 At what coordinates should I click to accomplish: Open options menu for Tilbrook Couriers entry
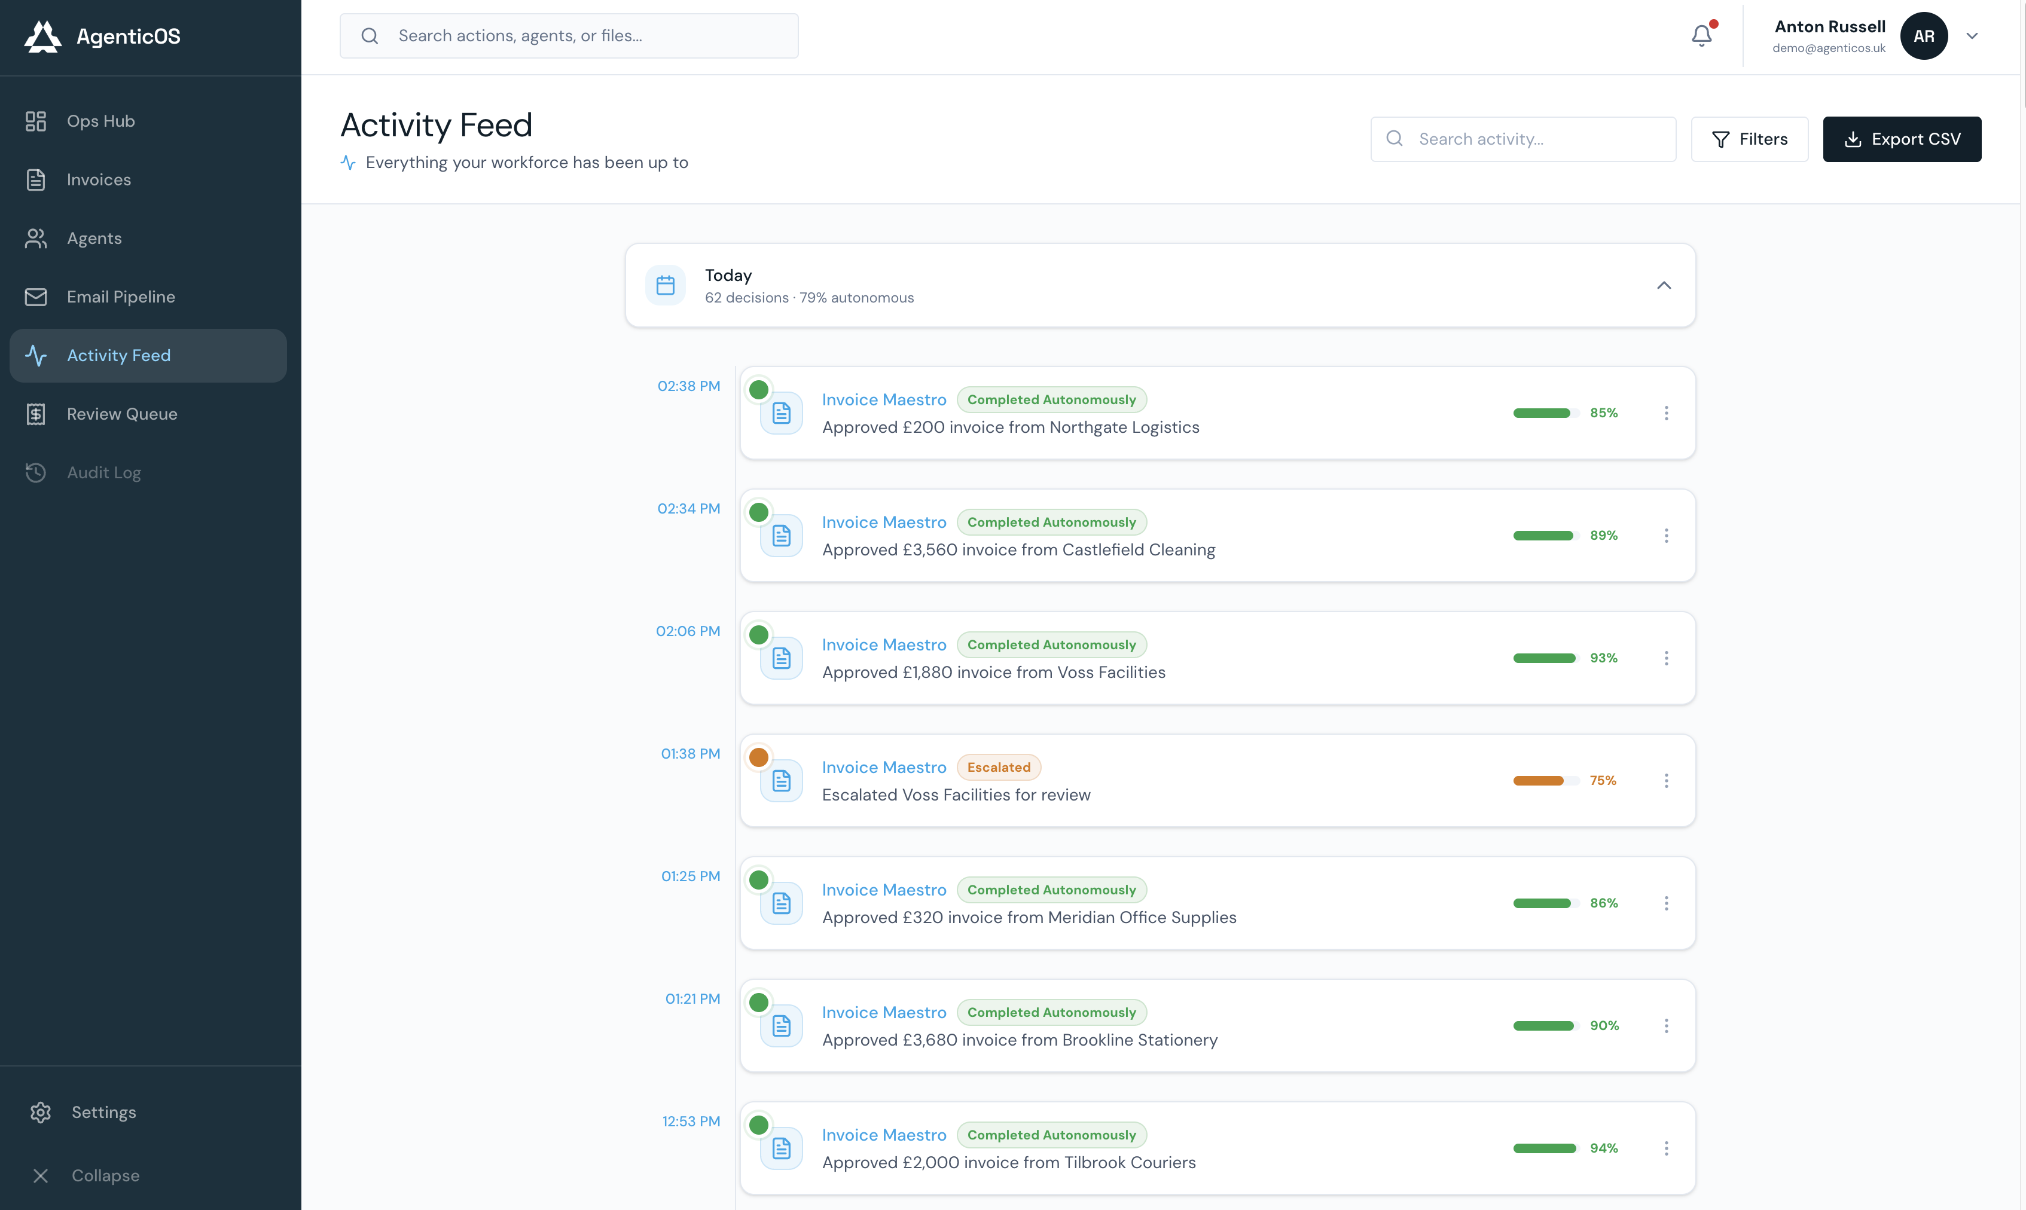point(1667,1148)
